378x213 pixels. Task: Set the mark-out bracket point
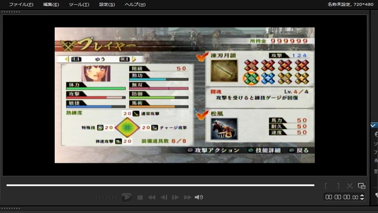coord(338,186)
